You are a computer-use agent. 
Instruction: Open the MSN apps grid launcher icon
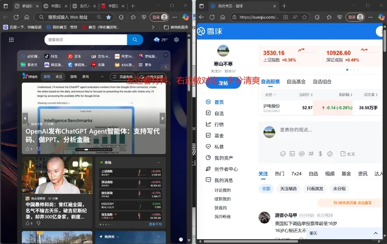tap(11, 40)
